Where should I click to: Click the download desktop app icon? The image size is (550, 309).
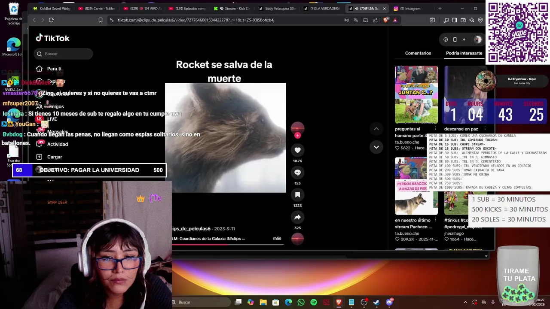click(464, 39)
